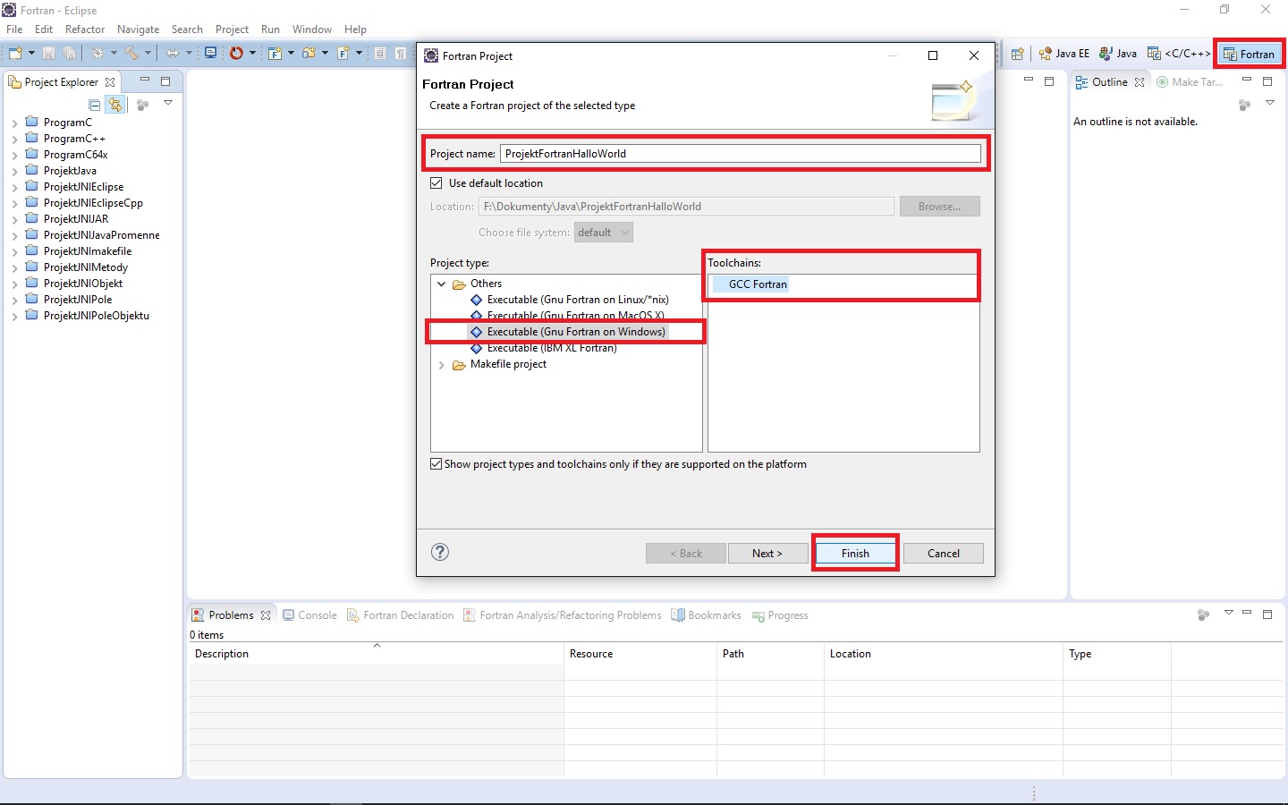This screenshot has width=1288, height=805.
Task: Sort problems by Description column header
Action: (377, 654)
